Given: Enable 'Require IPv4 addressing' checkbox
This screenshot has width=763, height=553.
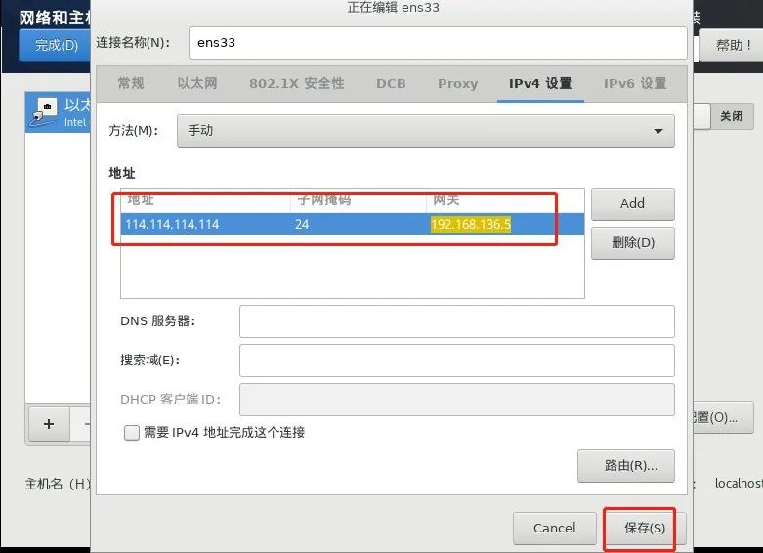Looking at the screenshot, I should 131,432.
